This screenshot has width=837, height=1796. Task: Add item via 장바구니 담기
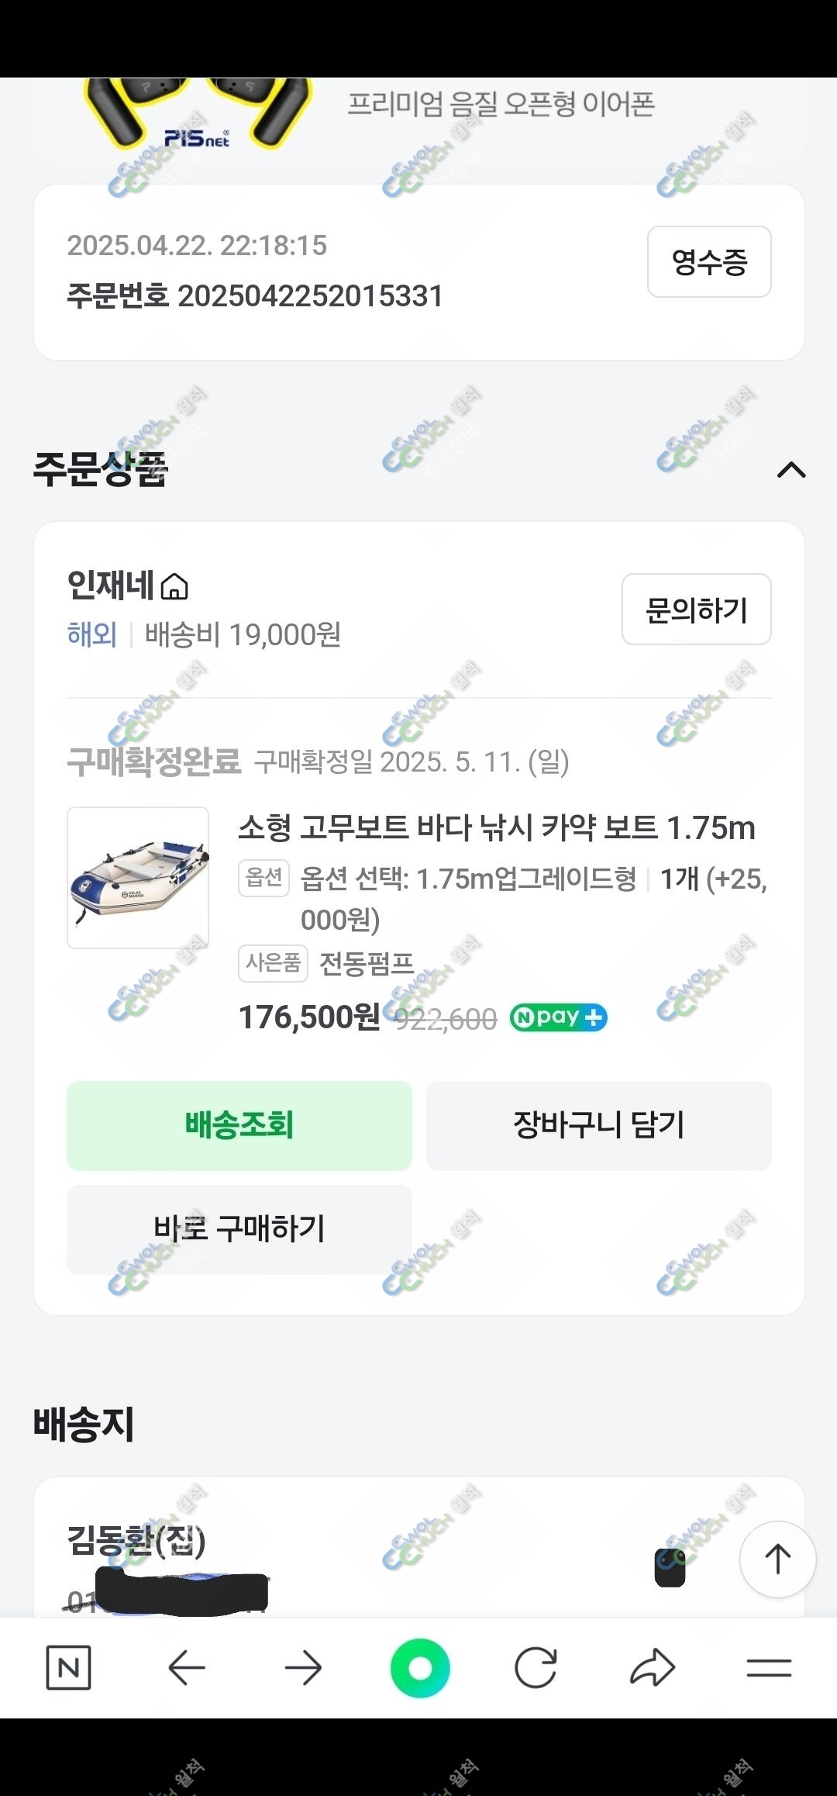[x=598, y=1125]
